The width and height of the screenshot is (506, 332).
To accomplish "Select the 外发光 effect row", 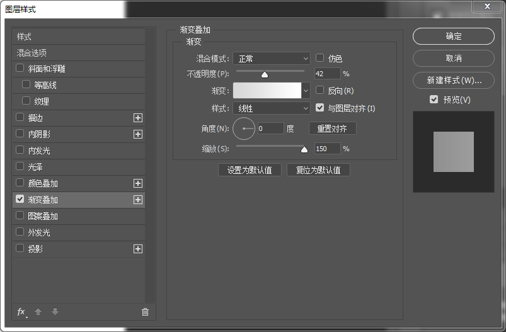I will click(x=78, y=232).
